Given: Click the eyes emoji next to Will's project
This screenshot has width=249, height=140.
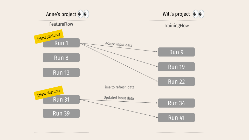Looking at the screenshot, I should pos(198,14).
